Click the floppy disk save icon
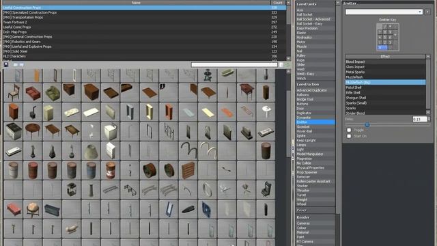This screenshot has width=437, height=246. click(6, 65)
